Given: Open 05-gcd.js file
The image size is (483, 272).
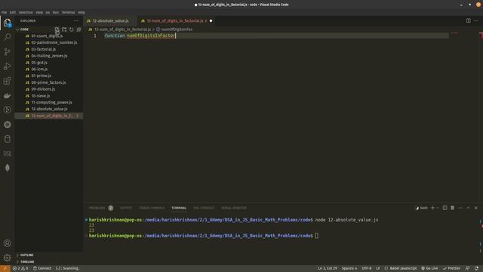Looking at the screenshot, I should pyautogui.click(x=48, y=62).
